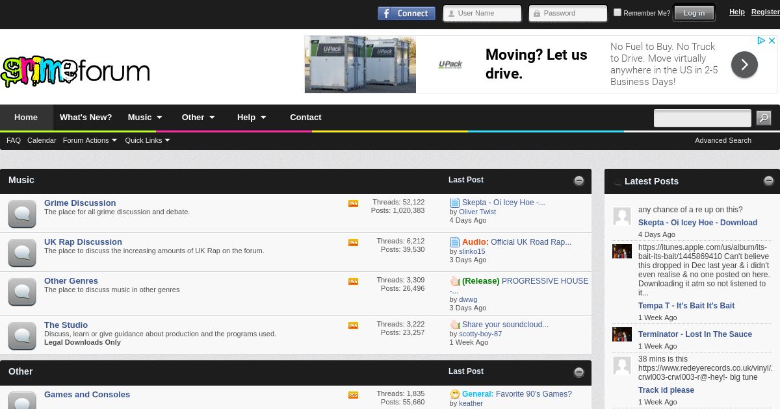Expand the Help navigation dropdown
Viewport: 780px width, 409px height.
252,118
